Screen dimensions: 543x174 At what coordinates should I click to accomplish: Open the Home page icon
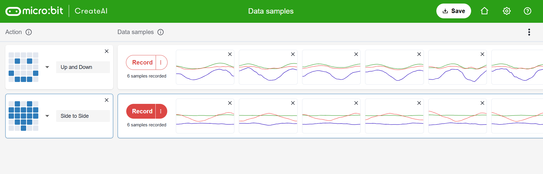tap(484, 11)
